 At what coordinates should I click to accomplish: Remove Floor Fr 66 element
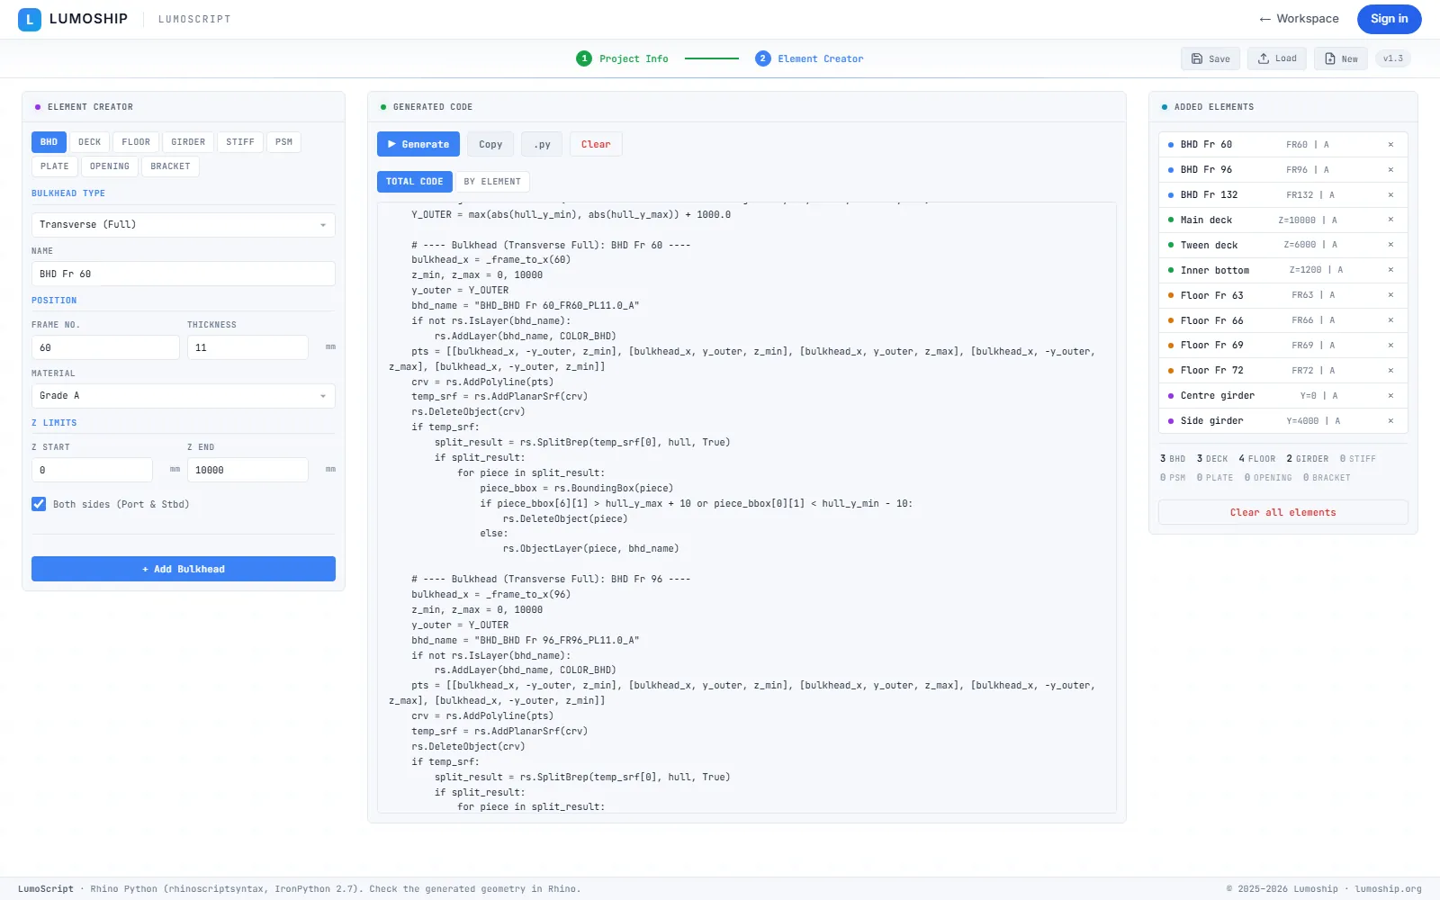point(1390,320)
